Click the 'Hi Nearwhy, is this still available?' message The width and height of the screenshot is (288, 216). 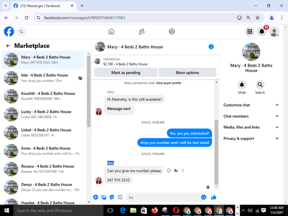(134, 99)
